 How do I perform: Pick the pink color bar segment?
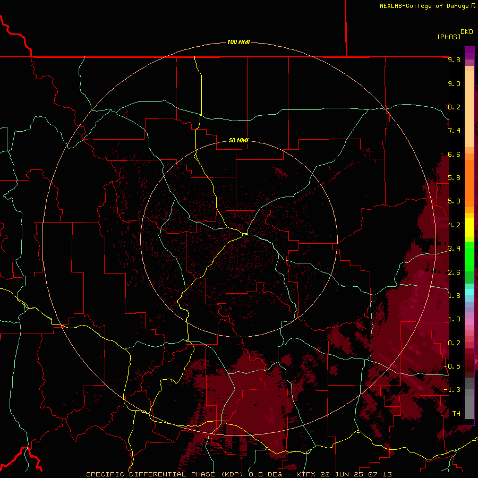(469, 322)
